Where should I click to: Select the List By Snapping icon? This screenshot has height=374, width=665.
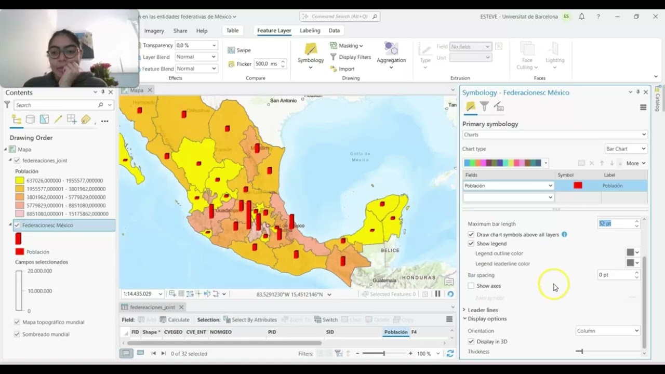click(x=72, y=120)
